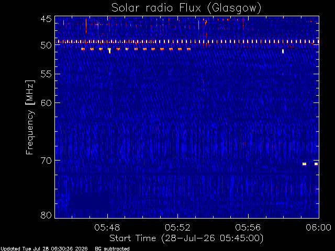The height and width of the screenshot is (251, 335).
Task: Click the Frequency [MHz] vertical axis title
Action: point(30,117)
